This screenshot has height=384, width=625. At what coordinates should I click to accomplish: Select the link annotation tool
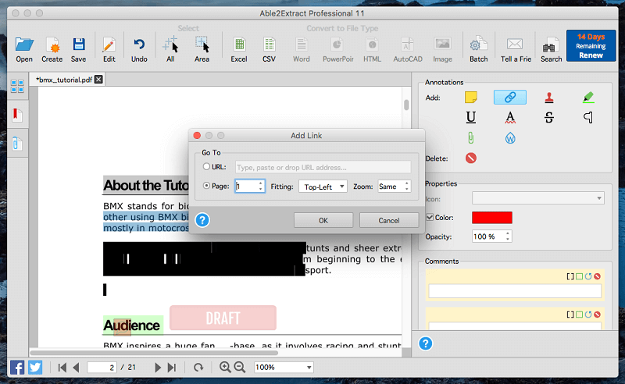[510, 98]
